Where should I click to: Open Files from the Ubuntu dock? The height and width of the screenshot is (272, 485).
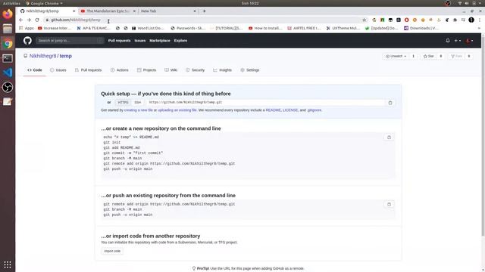(8, 29)
